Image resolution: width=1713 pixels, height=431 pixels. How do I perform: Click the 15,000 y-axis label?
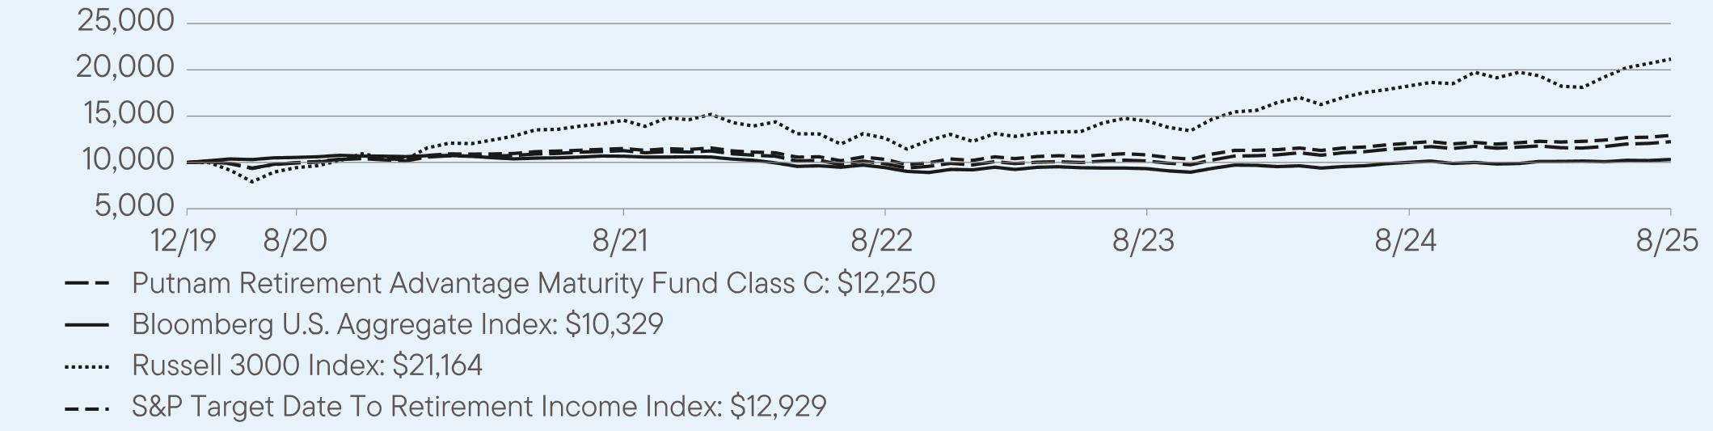(x=128, y=114)
